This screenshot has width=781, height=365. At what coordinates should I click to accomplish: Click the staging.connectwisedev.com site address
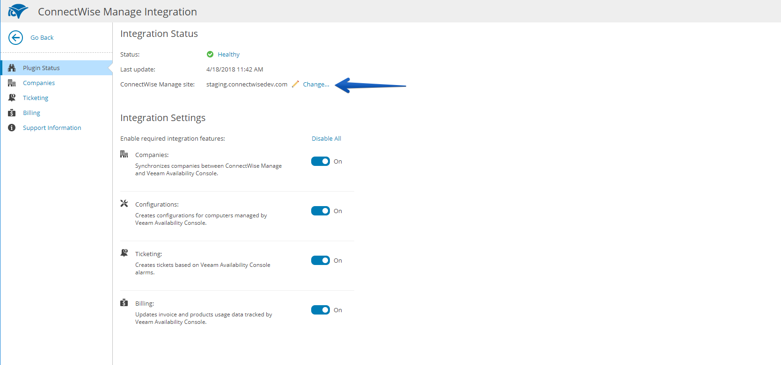point(247,84)
